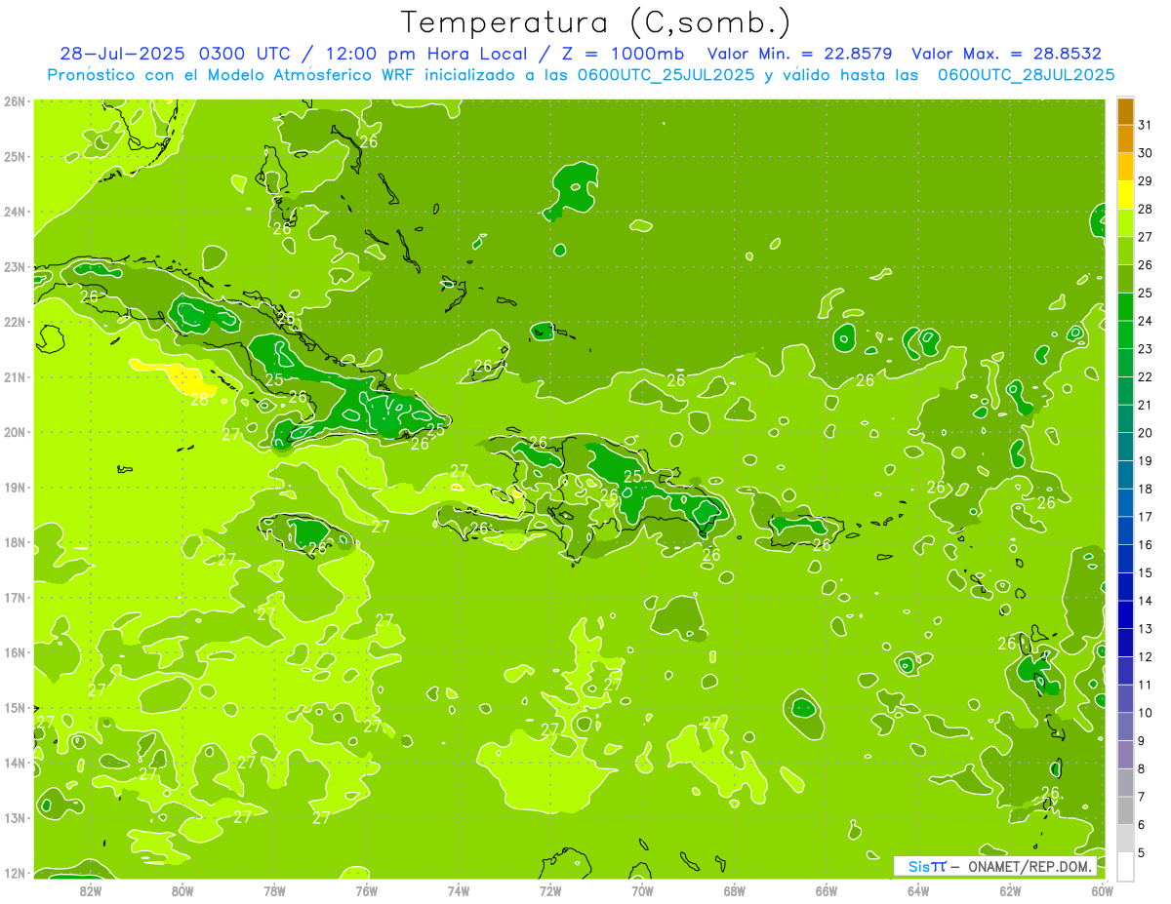
Task: Click the color scale label 20
Action: point(1146,433)
